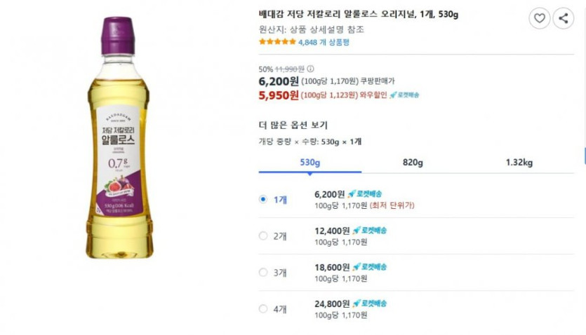This screenshot has width=586, height=335.
Task: Click the five-star rating icons
Action: tap(277, 42)
